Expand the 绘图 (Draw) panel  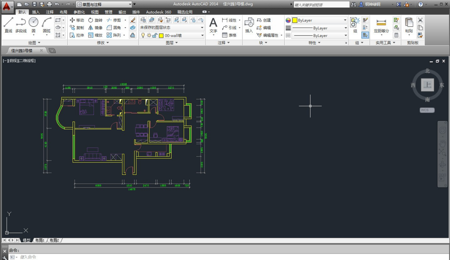34,43
